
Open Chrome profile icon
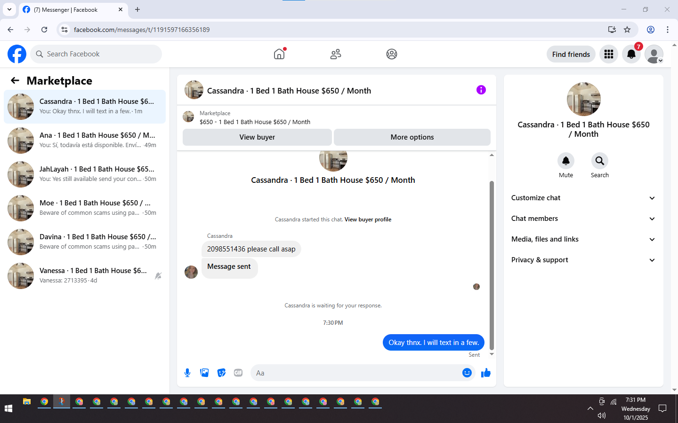(x=651, y=30)
